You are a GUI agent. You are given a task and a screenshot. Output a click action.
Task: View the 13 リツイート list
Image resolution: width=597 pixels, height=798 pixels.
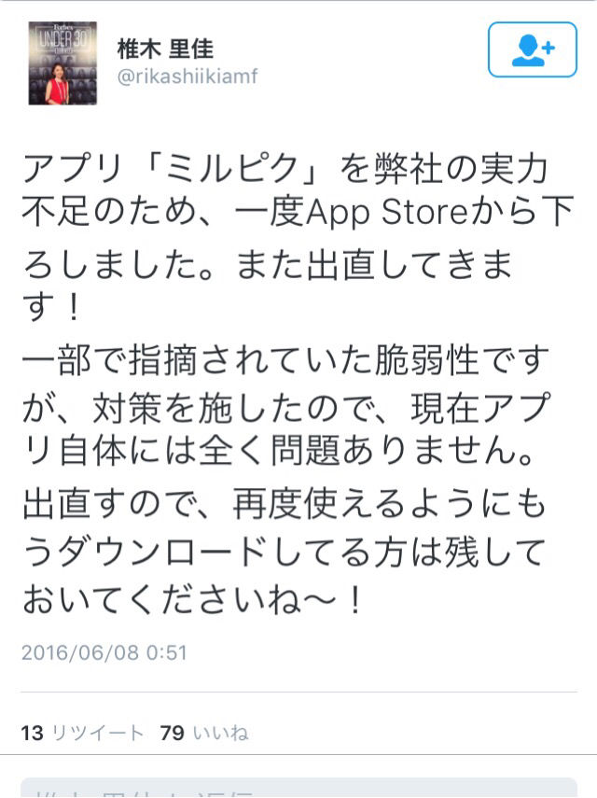(82, 733)
